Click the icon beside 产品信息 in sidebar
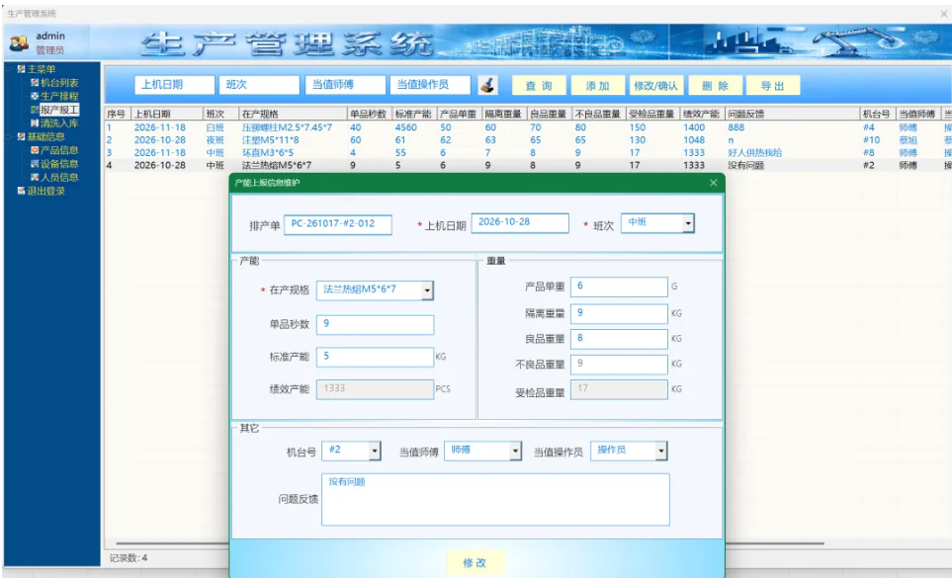 tap(35, 150)
